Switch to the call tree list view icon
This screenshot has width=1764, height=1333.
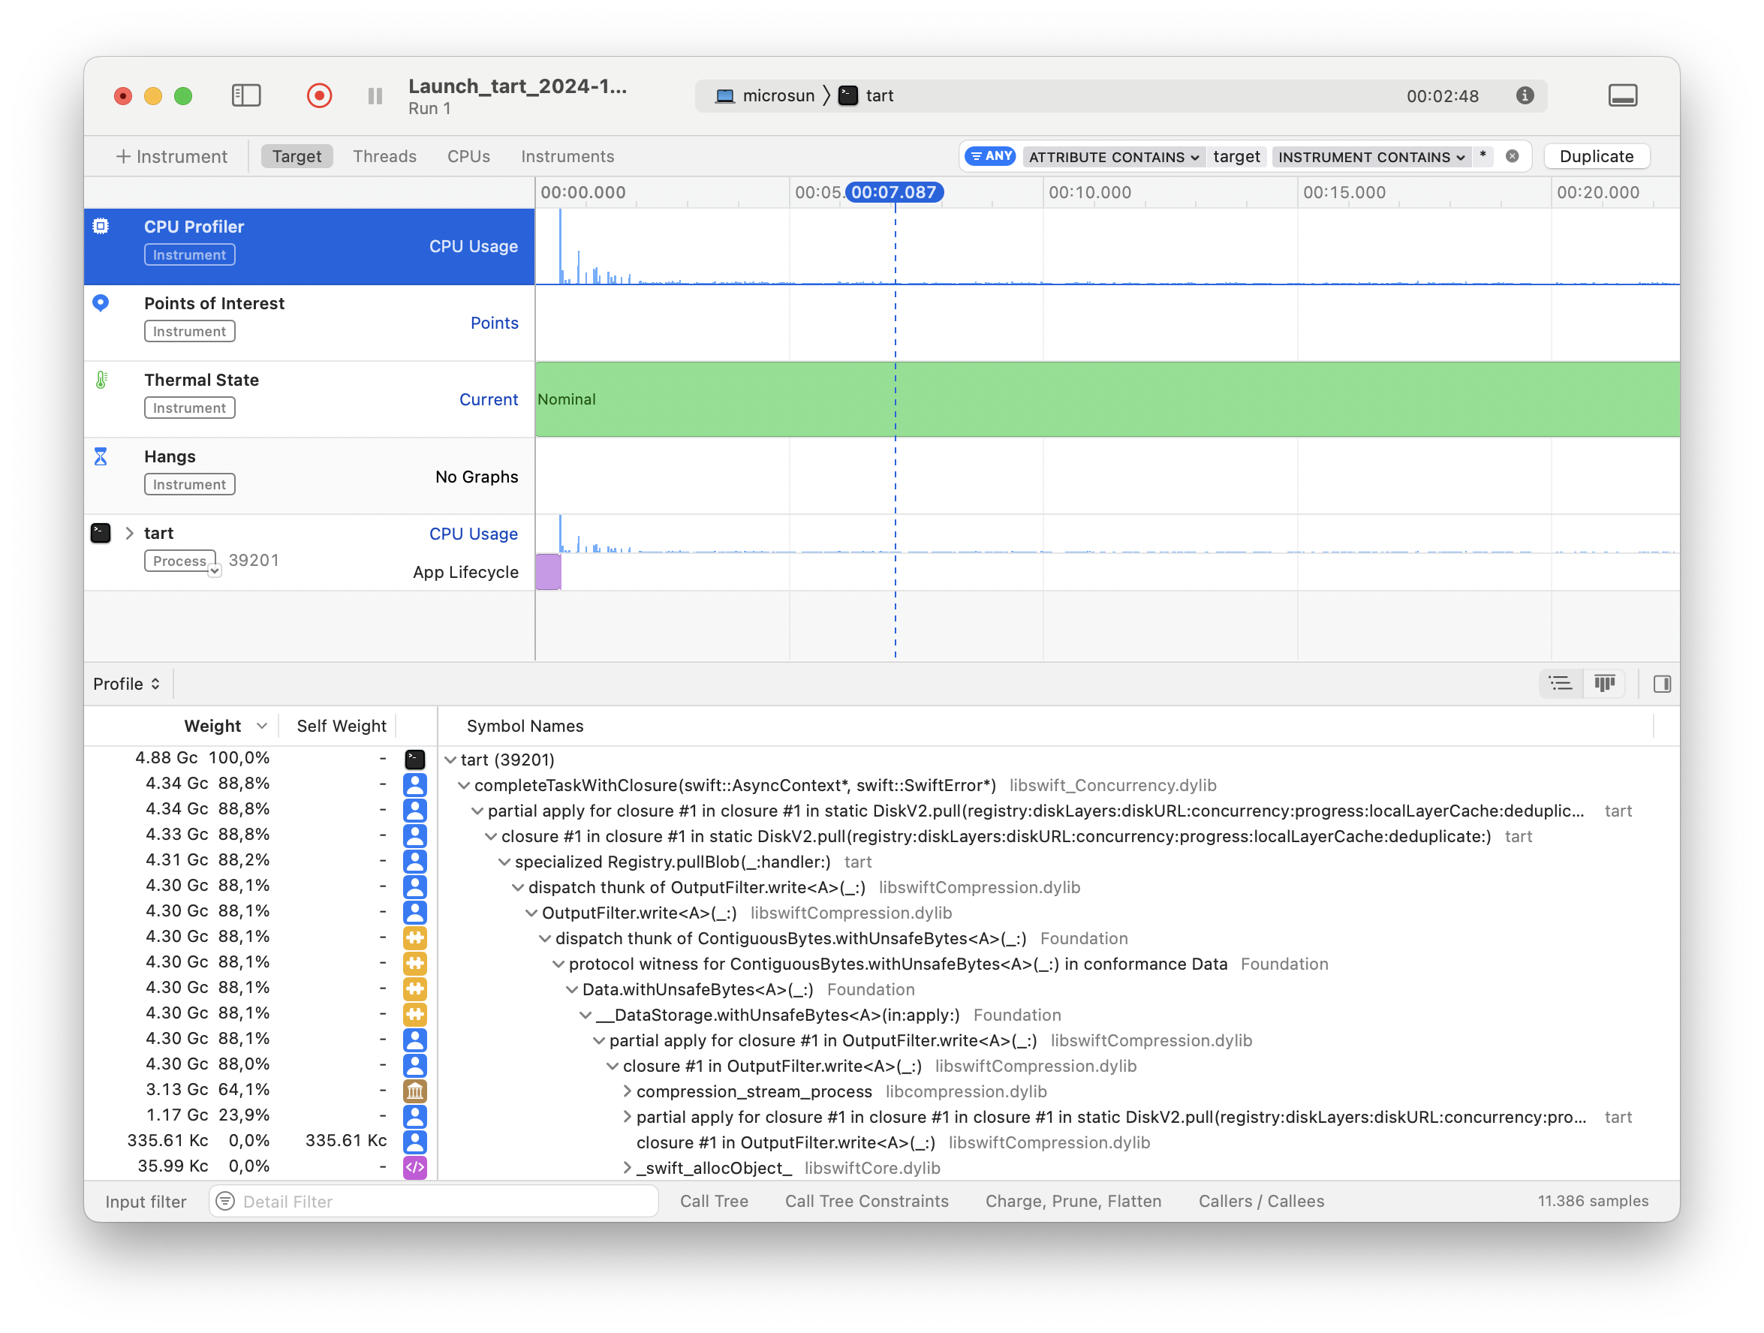[1560, 684]
